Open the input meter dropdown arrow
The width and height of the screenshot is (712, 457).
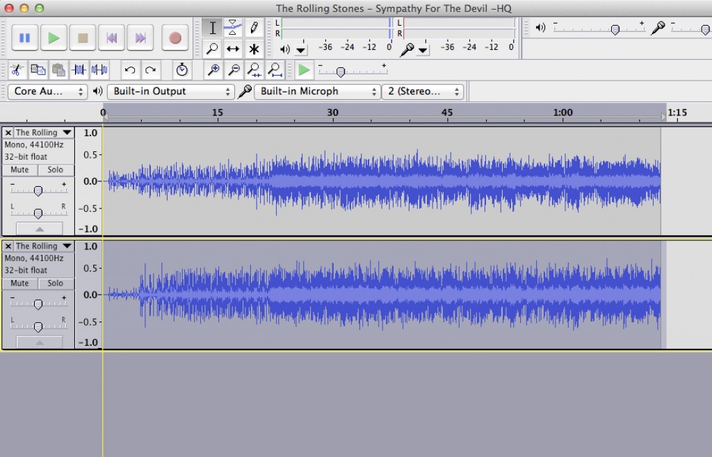[x=423, y=49]
